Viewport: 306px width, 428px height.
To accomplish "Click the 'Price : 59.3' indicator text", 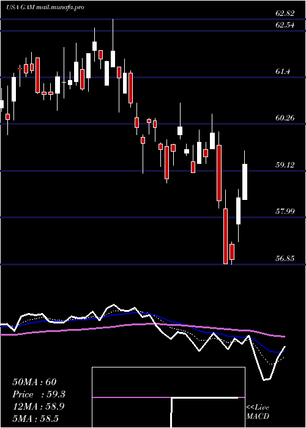I will tap(39, 394).
